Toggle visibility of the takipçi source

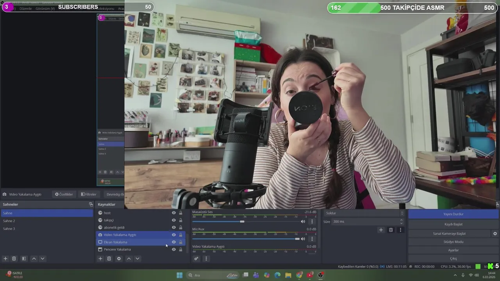click(174, 220)
